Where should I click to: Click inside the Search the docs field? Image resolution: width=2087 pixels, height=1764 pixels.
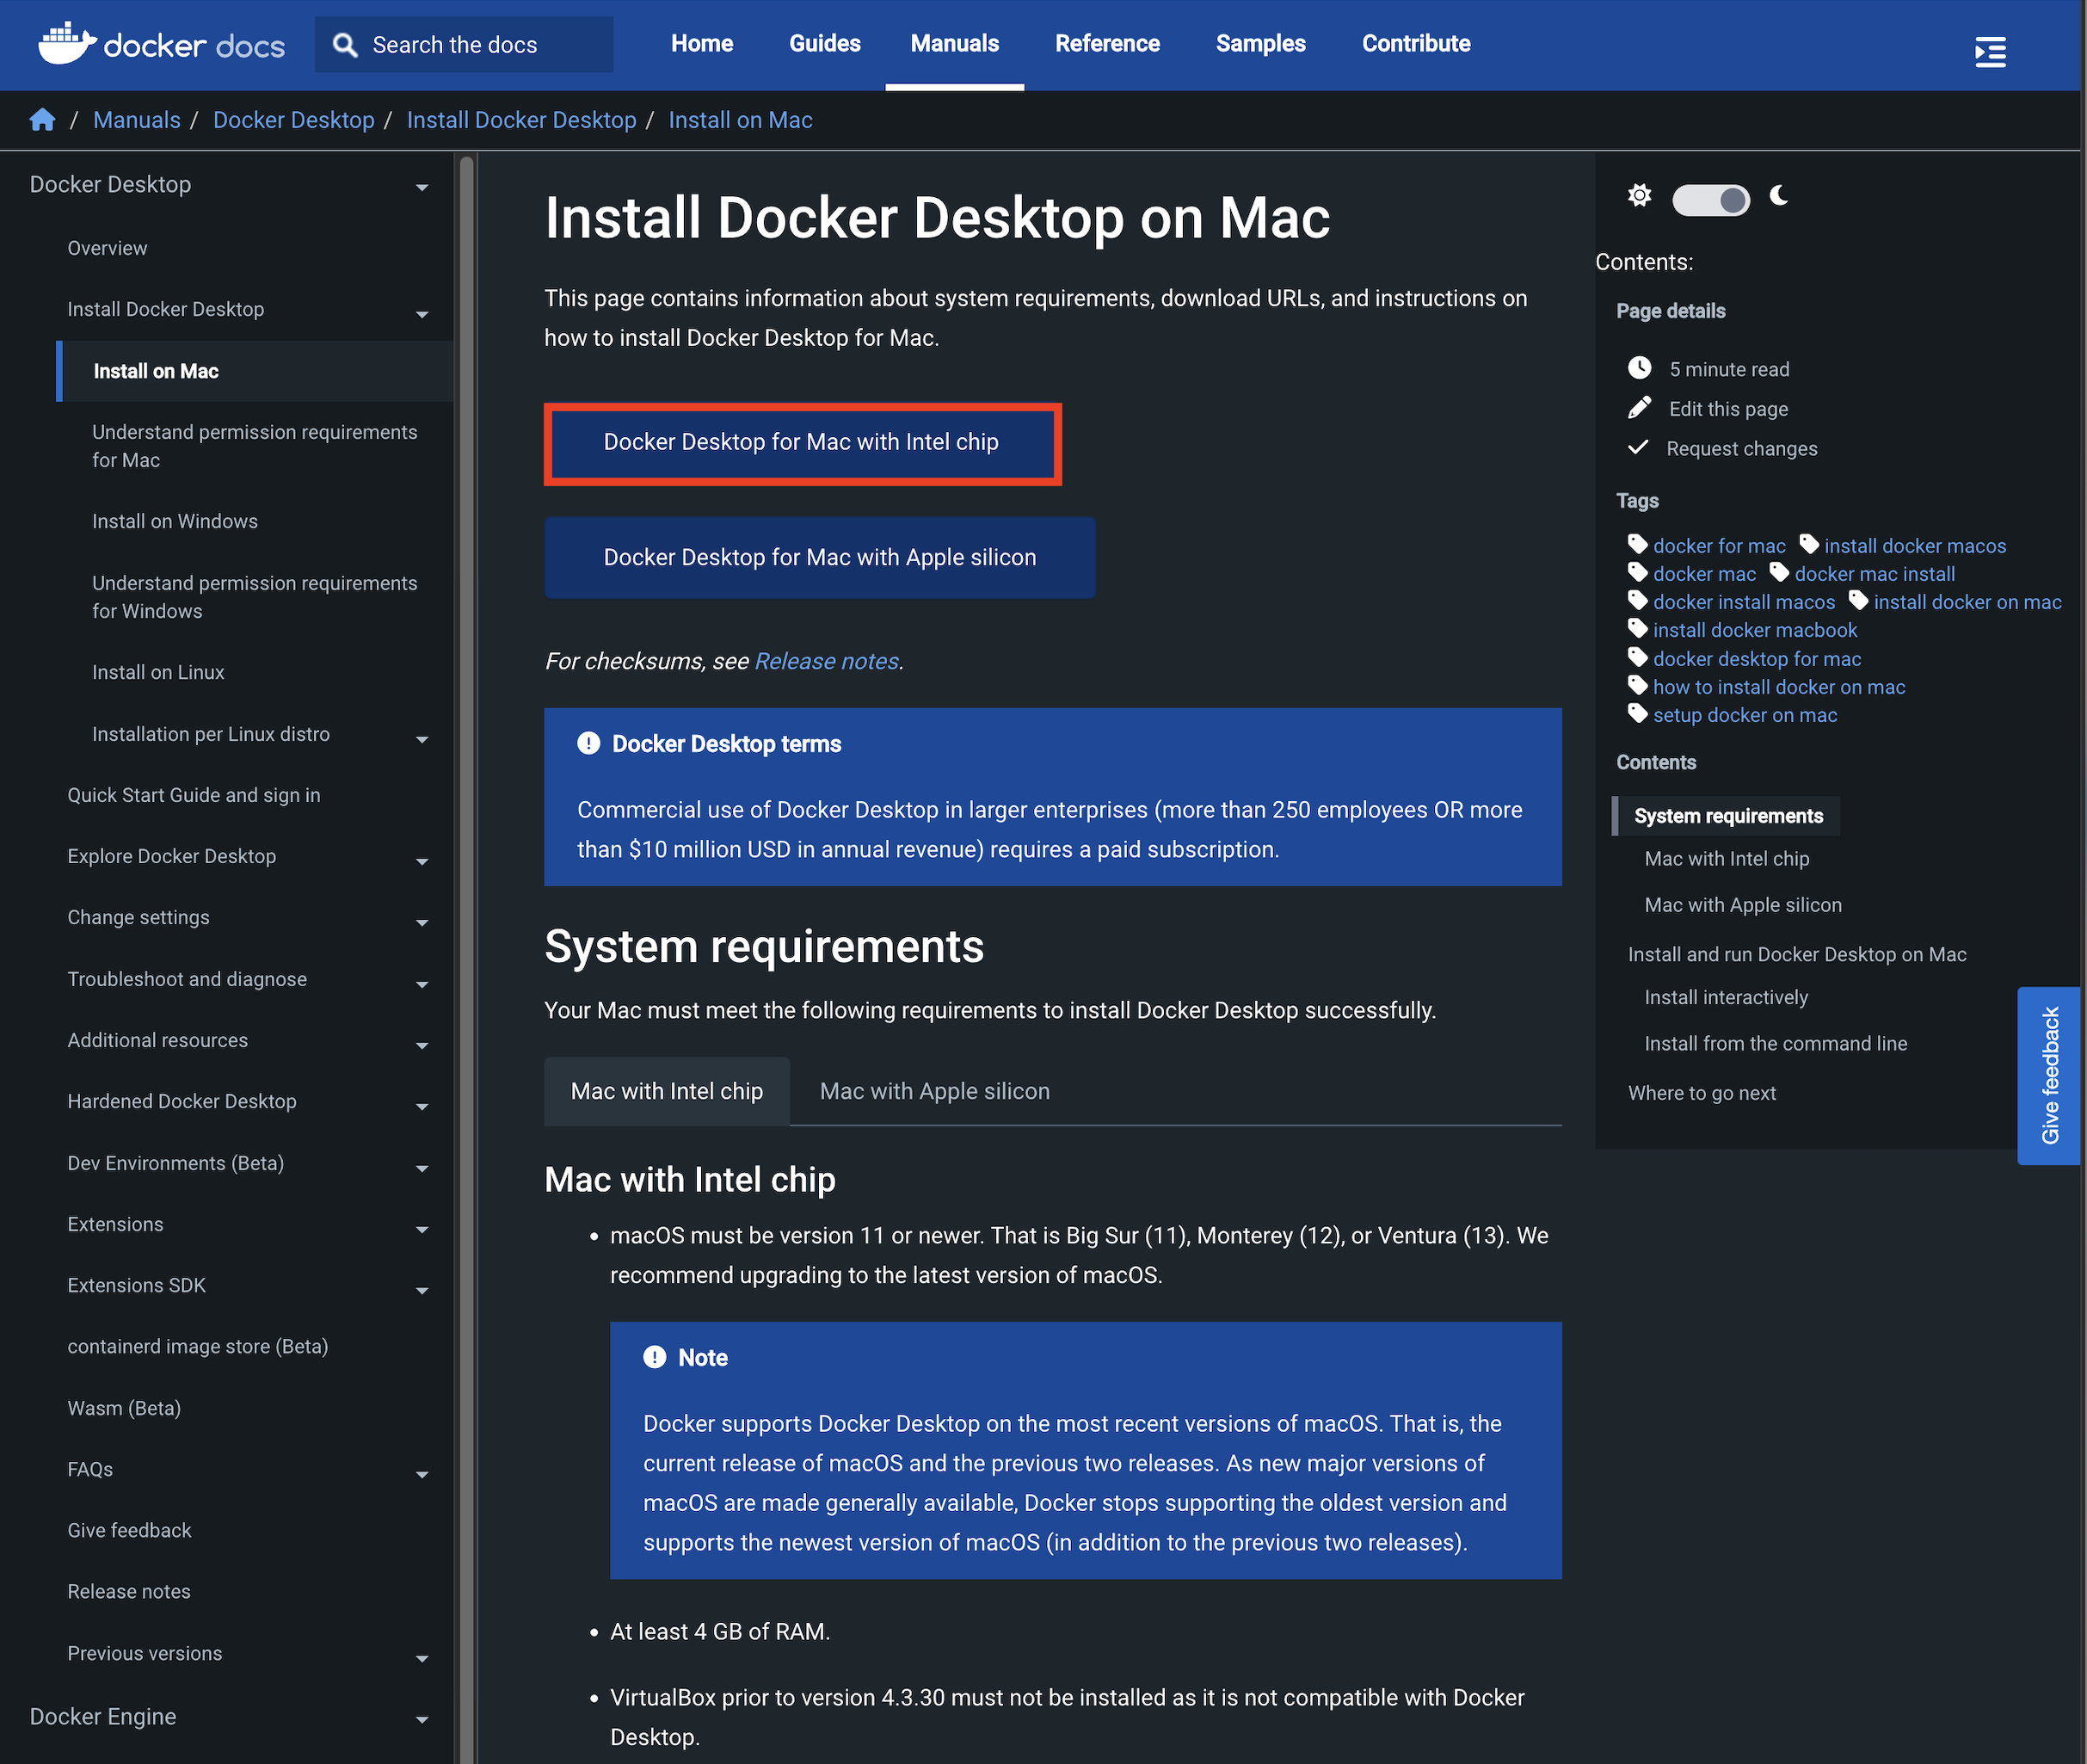click(459, 44)
